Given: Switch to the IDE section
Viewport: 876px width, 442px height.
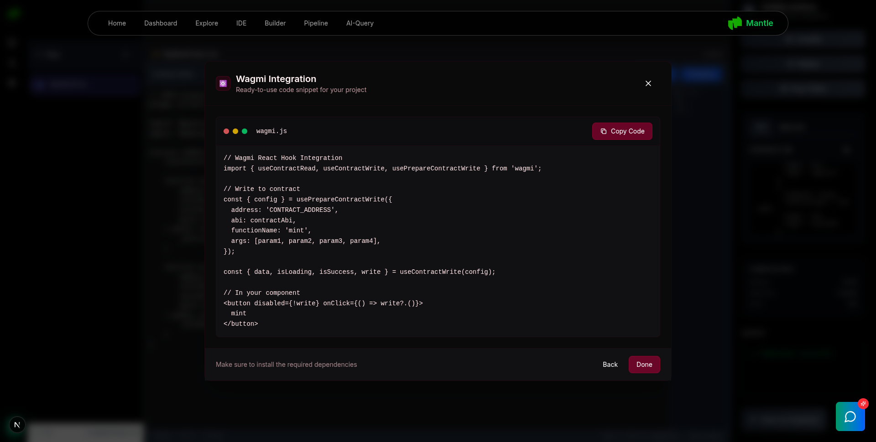Looking at the screenshot, I should pyautogui.click(x=241, y=23).
